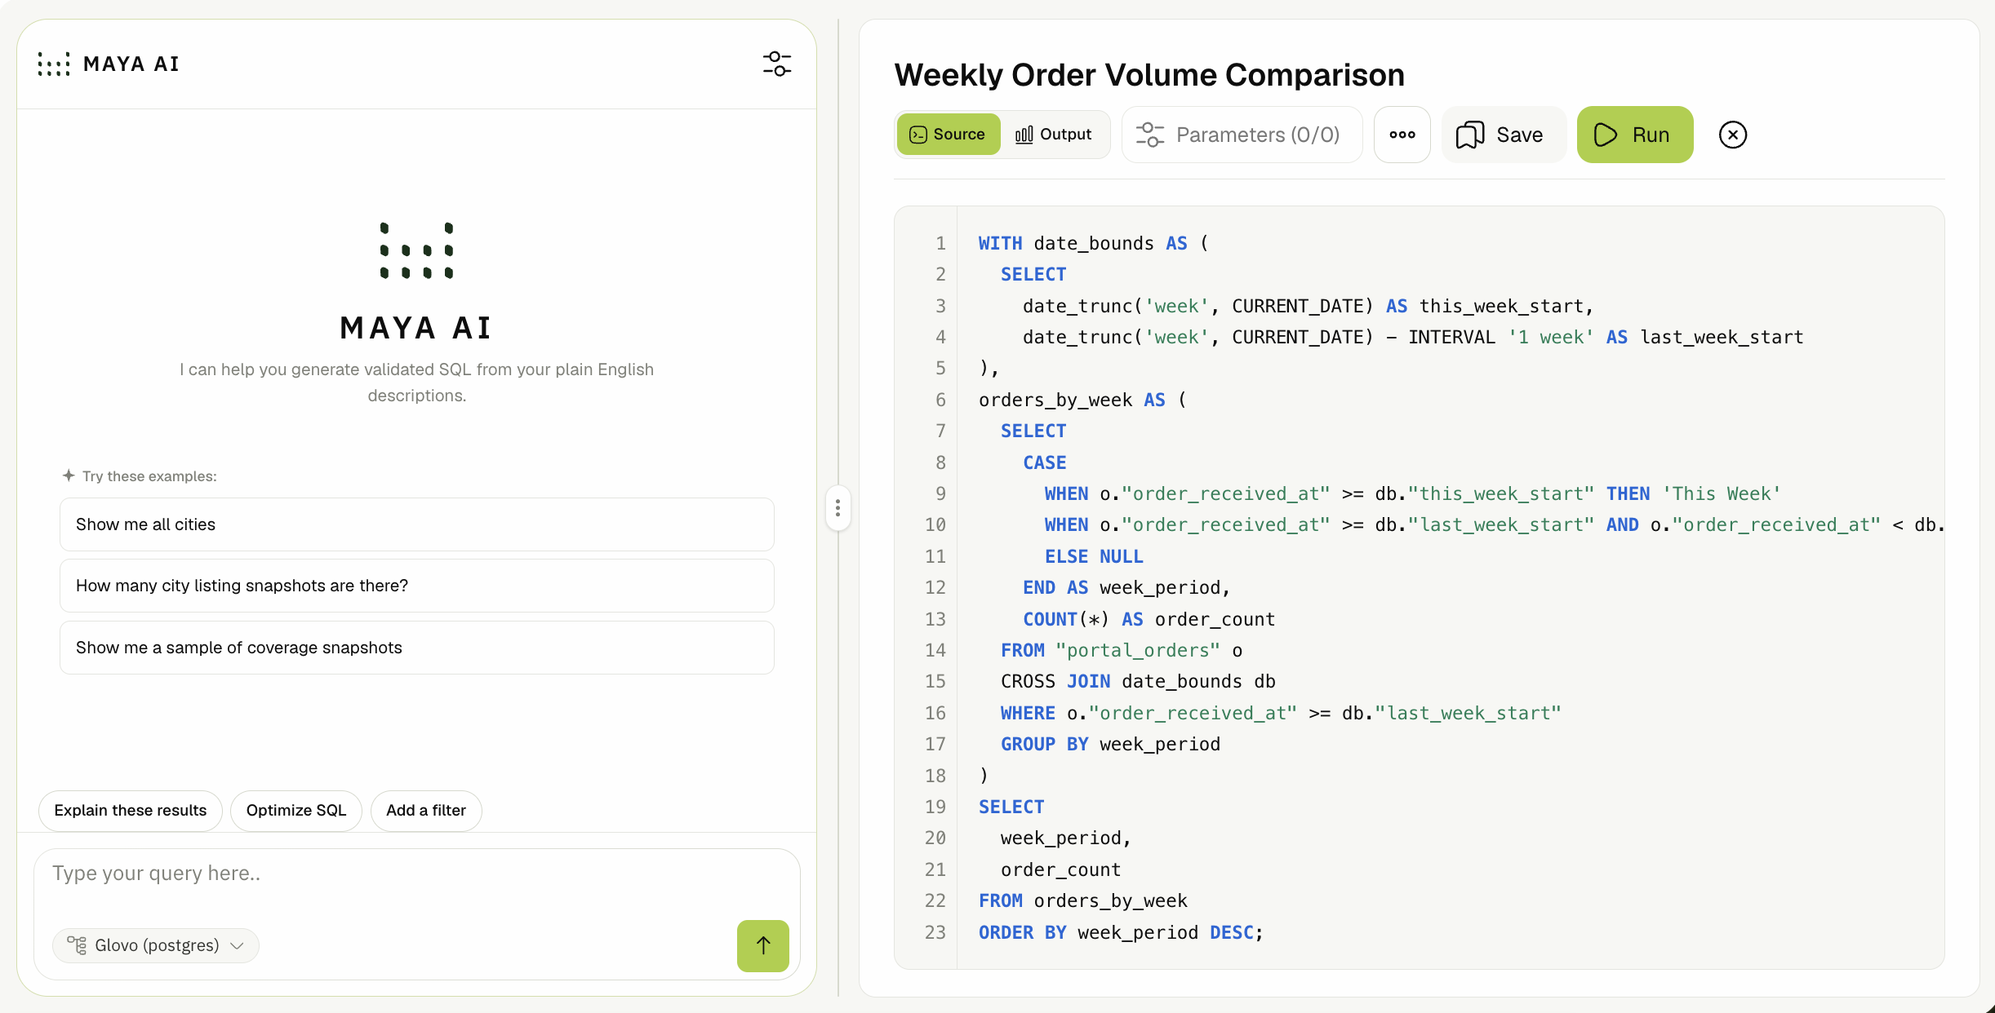This screenshot has width=1995, height=1013.
Task: Click the 'Optimize SQL' chip
Action: point(296,811)
